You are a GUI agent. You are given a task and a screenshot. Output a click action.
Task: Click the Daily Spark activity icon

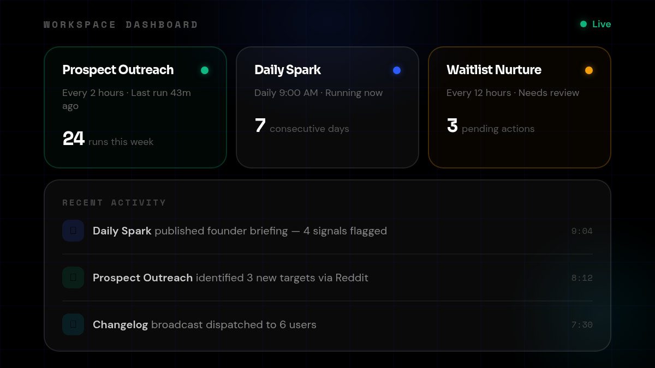[73, 231]
